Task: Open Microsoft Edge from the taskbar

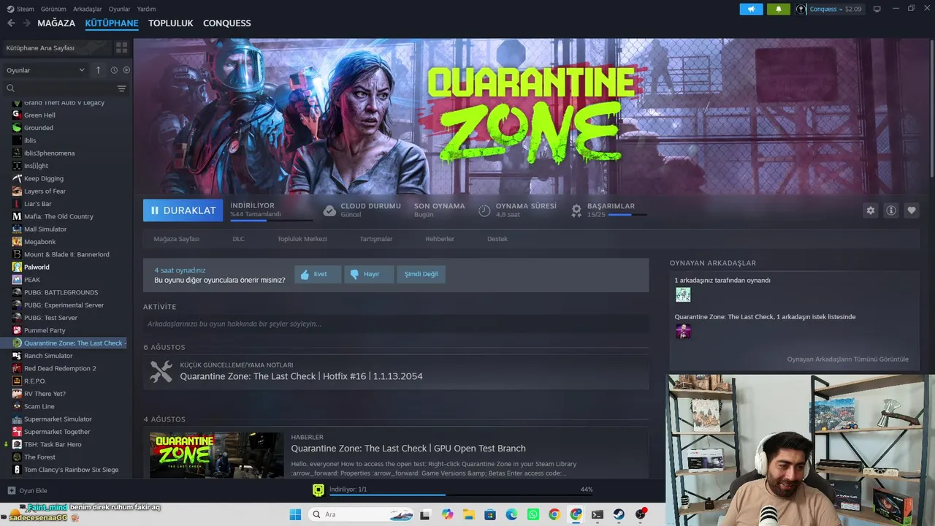Action: click(x=511, y=514)
